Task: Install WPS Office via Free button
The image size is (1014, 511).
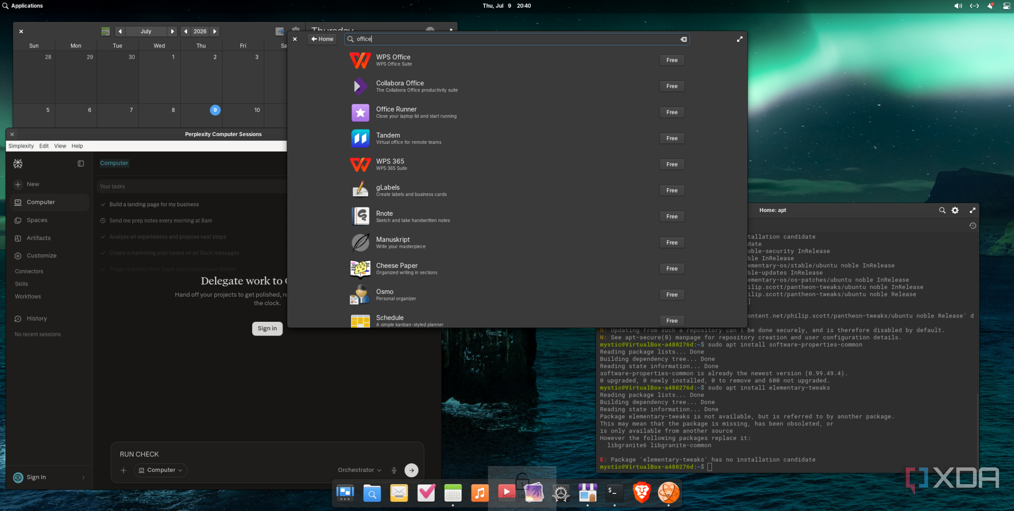Action: [672, 60]
